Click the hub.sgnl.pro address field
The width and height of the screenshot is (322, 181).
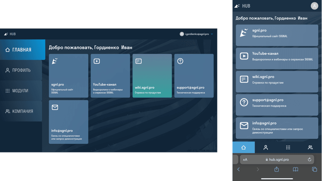click(277, 159)
